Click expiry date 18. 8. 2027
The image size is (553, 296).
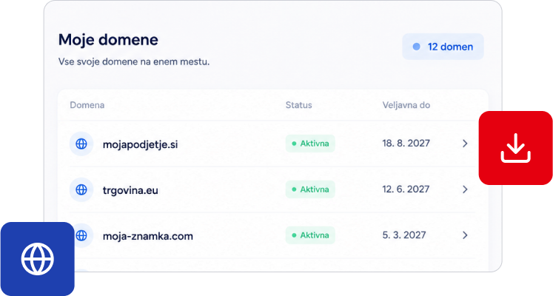[x=406, y=143]
